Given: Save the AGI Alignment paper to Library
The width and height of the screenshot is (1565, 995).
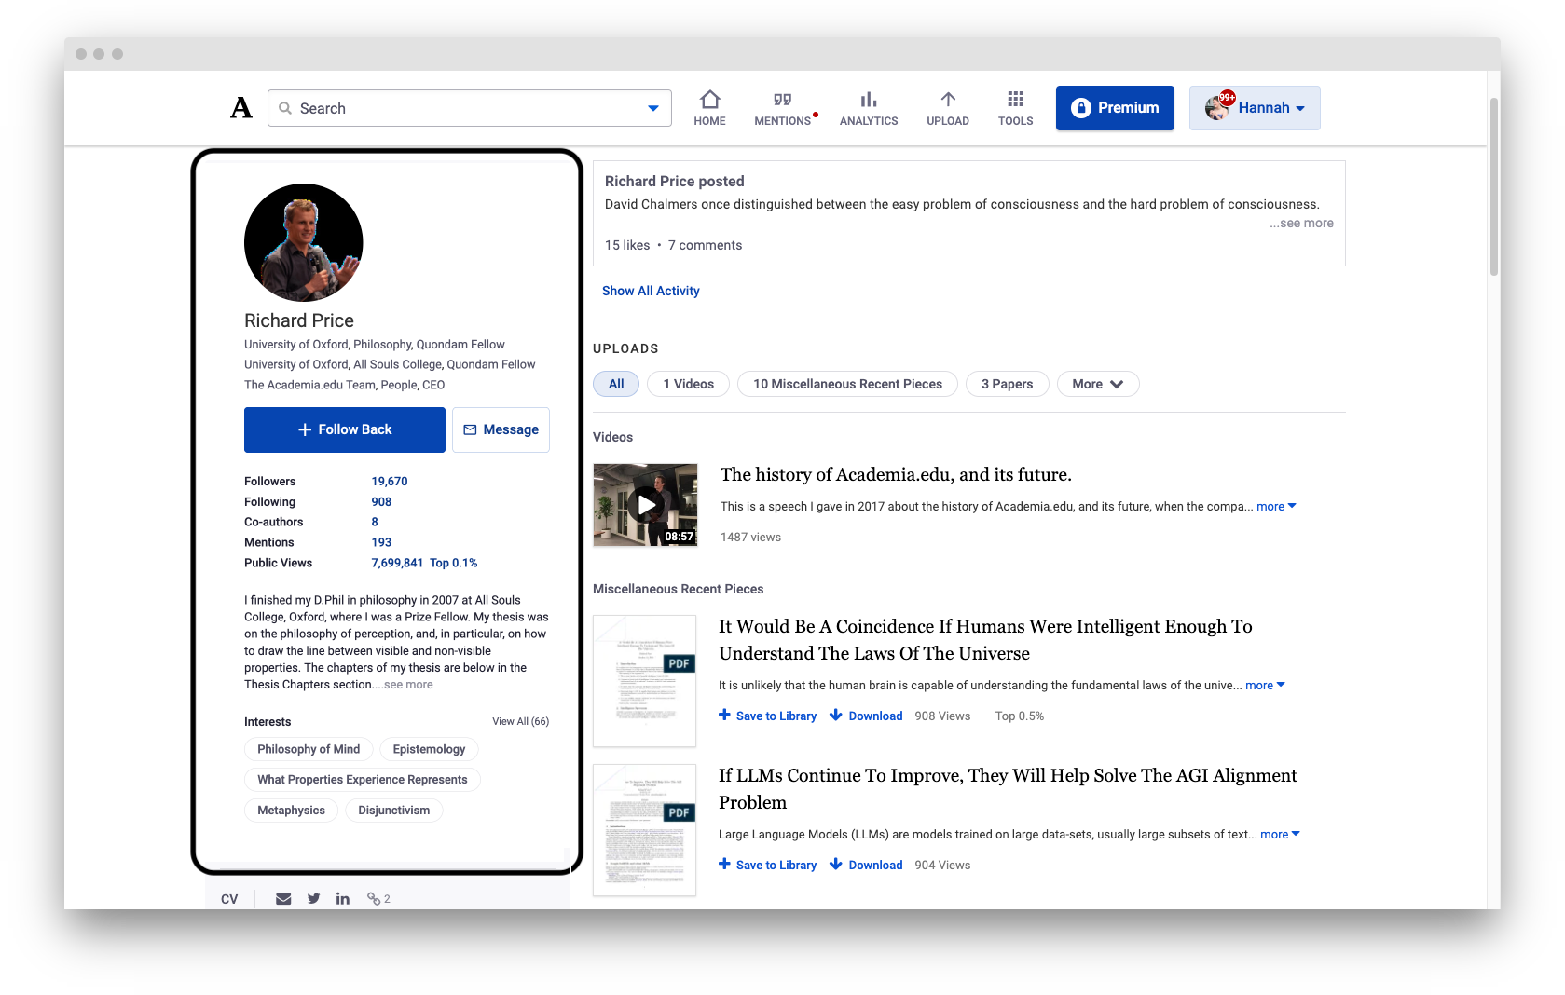Looking at the screenshot, I should click(767, 865).
